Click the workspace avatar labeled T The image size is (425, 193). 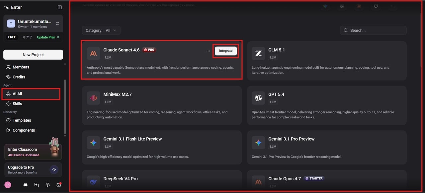pos(11,24)
